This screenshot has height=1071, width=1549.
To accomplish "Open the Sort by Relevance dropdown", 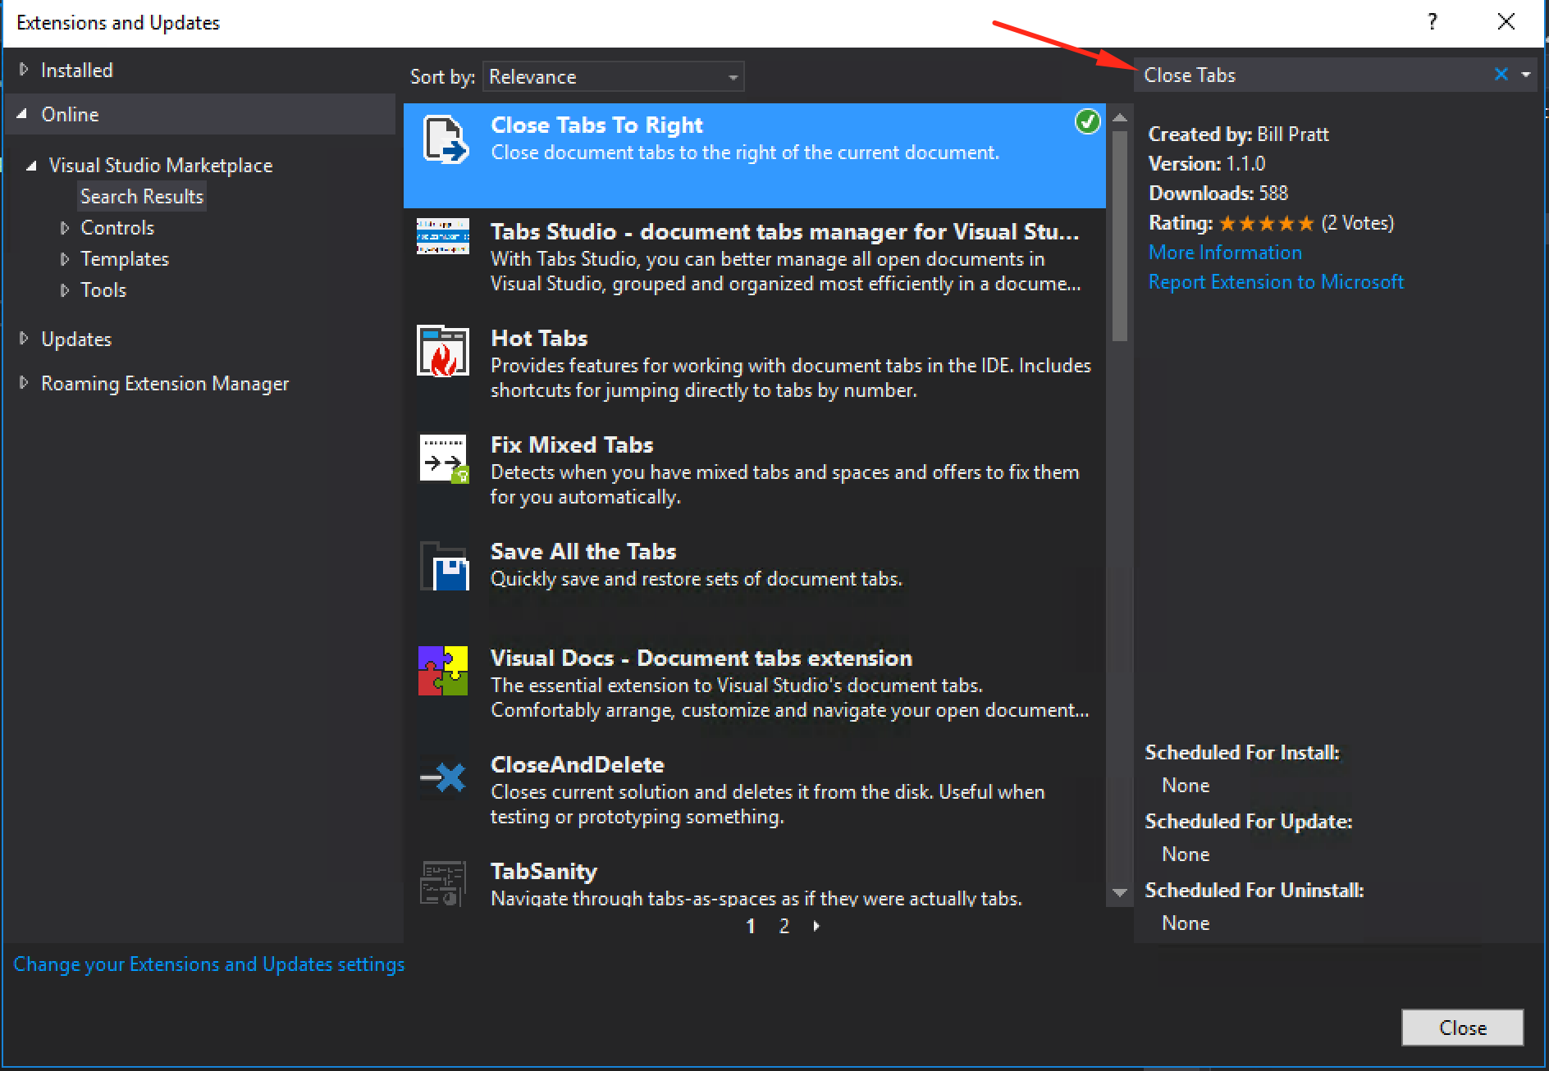I will 614,76.
